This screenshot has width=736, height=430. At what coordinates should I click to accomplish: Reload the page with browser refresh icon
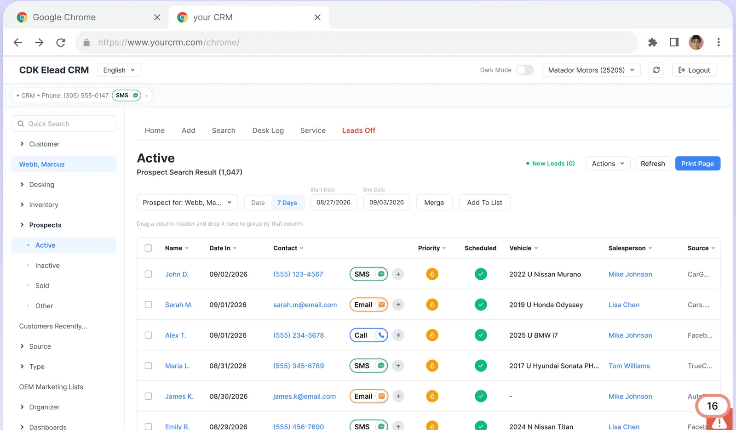click(x=61, y=43)
